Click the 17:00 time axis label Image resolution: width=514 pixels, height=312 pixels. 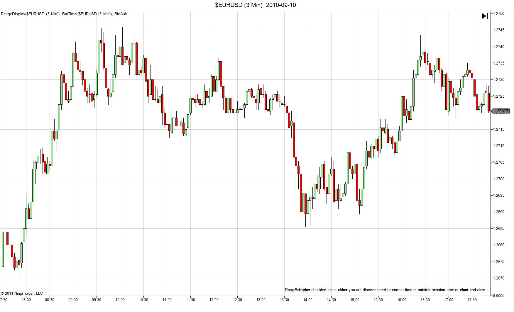point(449,300)
